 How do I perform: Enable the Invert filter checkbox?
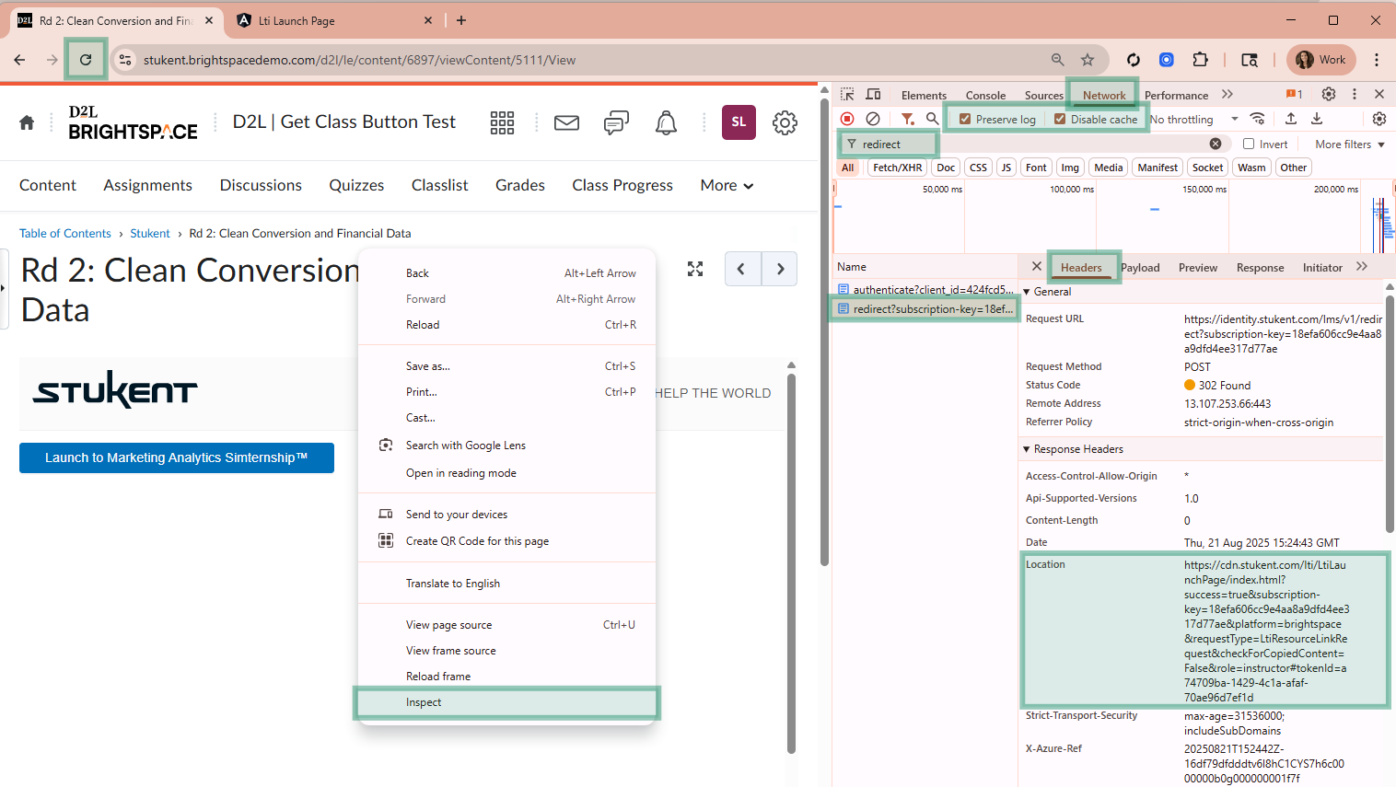(1249, 144)
